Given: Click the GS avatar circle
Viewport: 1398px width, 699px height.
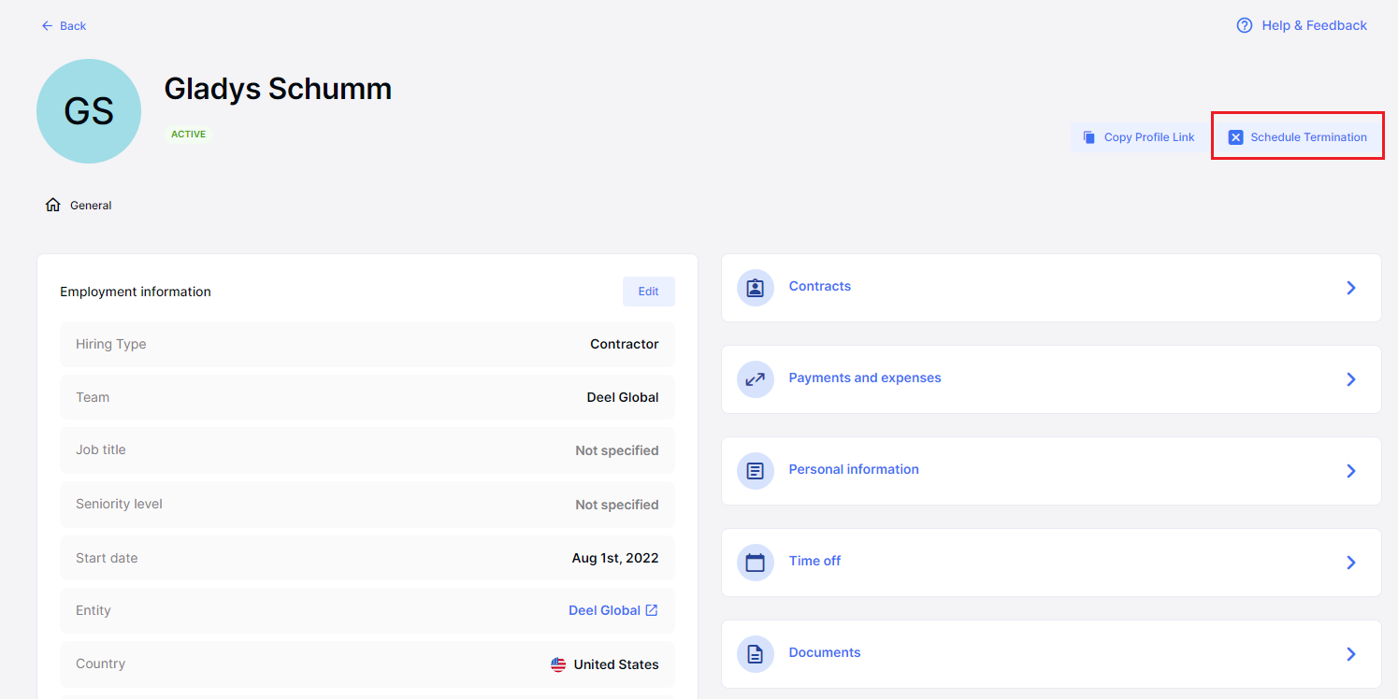Looking at the screenshot, I should pos(89,111).
